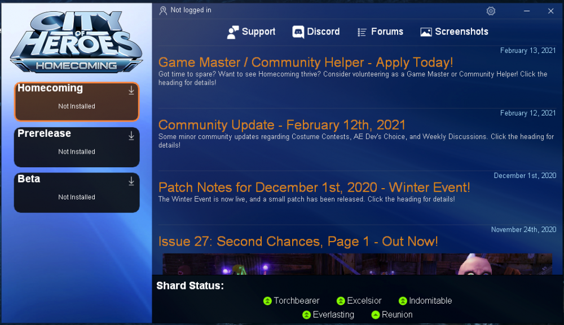Screen dimensions: 564x325
Task: Expand the Prerelease download chevron
Action: (131, 135)
